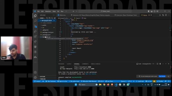Toggle the bottom panel layout

pos(152,11)
